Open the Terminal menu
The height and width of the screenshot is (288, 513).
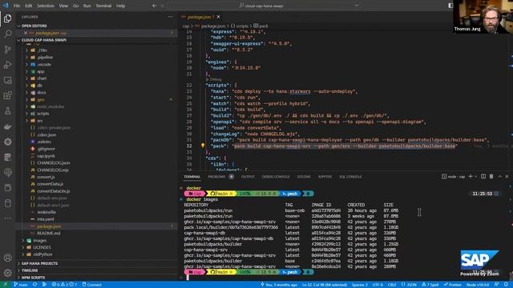click(x=103, y=6)
